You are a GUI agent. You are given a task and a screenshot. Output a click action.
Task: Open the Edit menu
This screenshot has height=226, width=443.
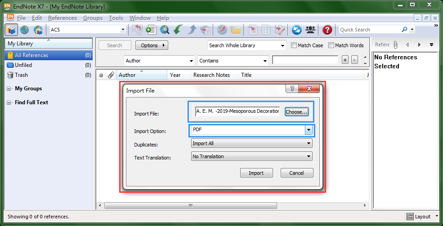click(x=37, y=18)
